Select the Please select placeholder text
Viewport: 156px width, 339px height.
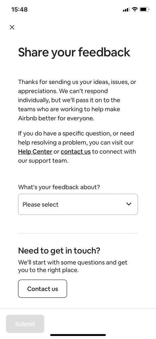pos(41,204)
